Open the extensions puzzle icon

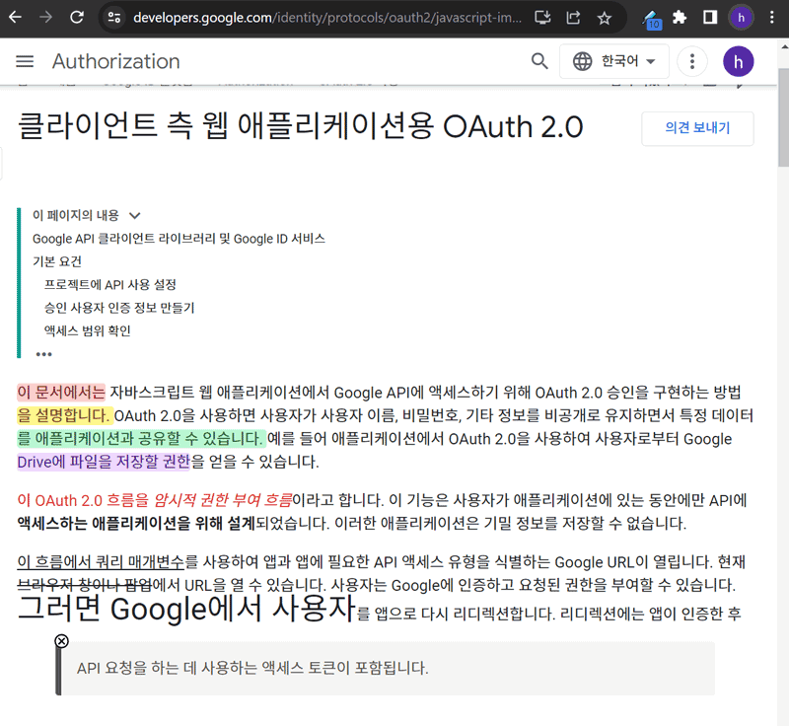pos(680,18)
